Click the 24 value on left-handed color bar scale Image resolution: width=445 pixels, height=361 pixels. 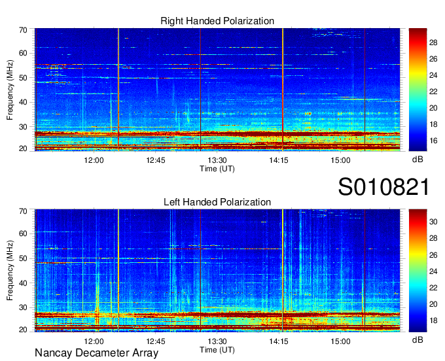point(433,271)
